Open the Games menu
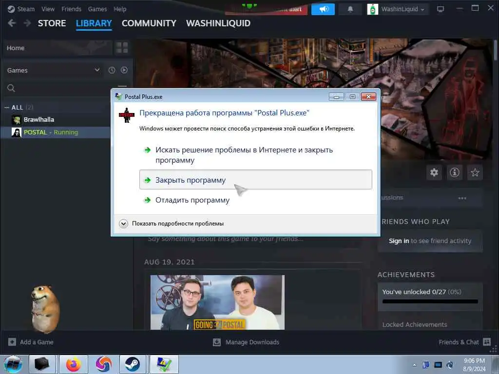Viewport: 499px width, 374px height. tap(97, 9)
